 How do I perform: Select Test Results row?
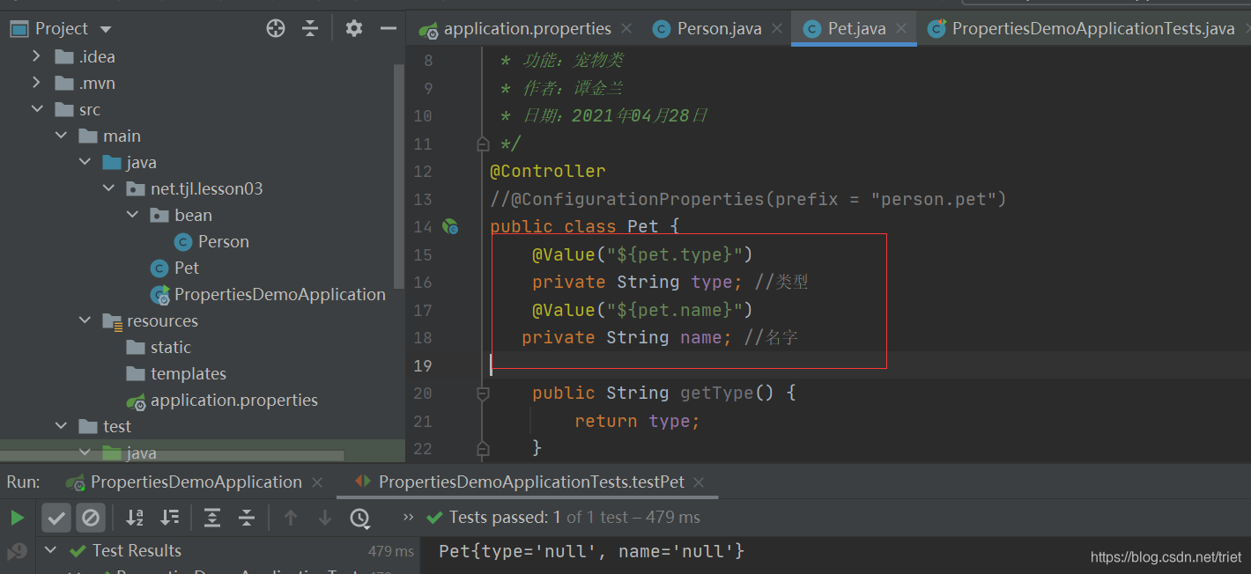click(229, 550)
